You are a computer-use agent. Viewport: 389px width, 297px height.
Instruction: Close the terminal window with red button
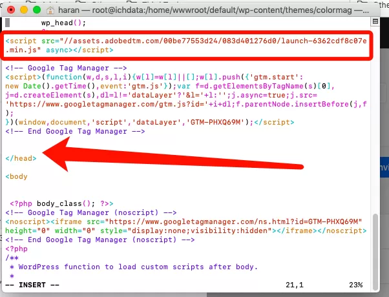[x=11, y=10]
